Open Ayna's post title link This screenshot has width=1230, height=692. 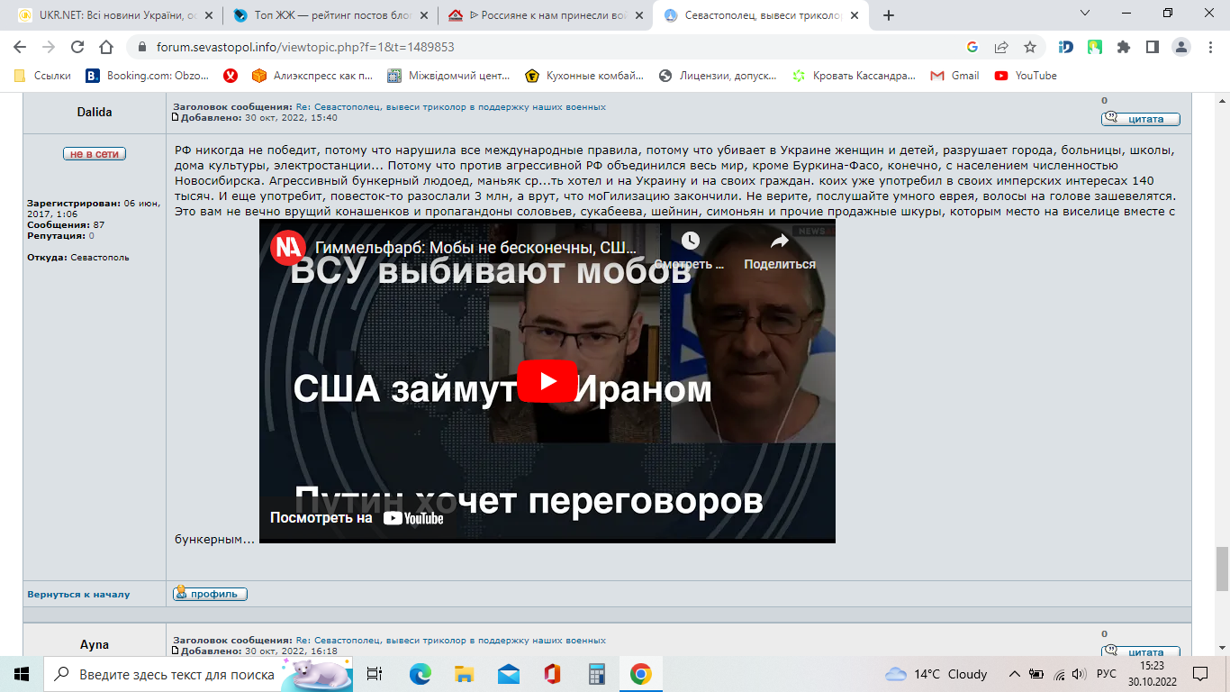(450, 640)
